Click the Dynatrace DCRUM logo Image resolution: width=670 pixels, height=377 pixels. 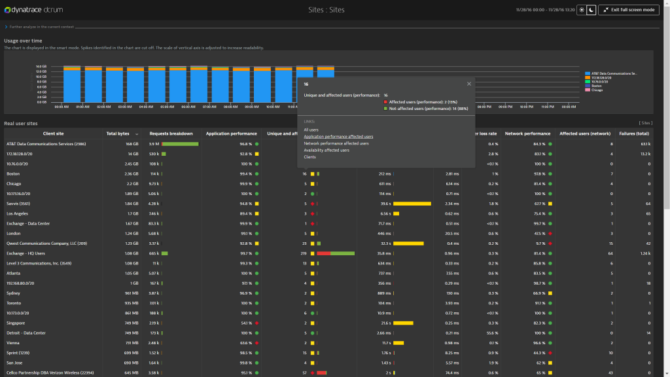[x=33, y=10]
